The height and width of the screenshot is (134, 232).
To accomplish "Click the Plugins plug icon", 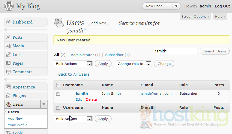I will (8, 96).
